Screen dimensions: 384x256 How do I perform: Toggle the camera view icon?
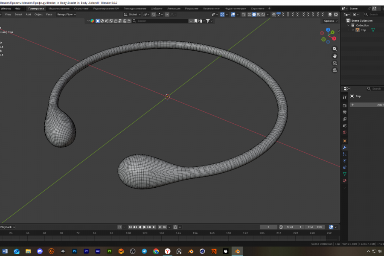(x=335, y=63)
